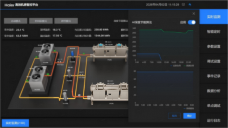Click the 取消 cancel button in dialog
This screenshot has height=128, width=228.
click(x=174, y=115)
